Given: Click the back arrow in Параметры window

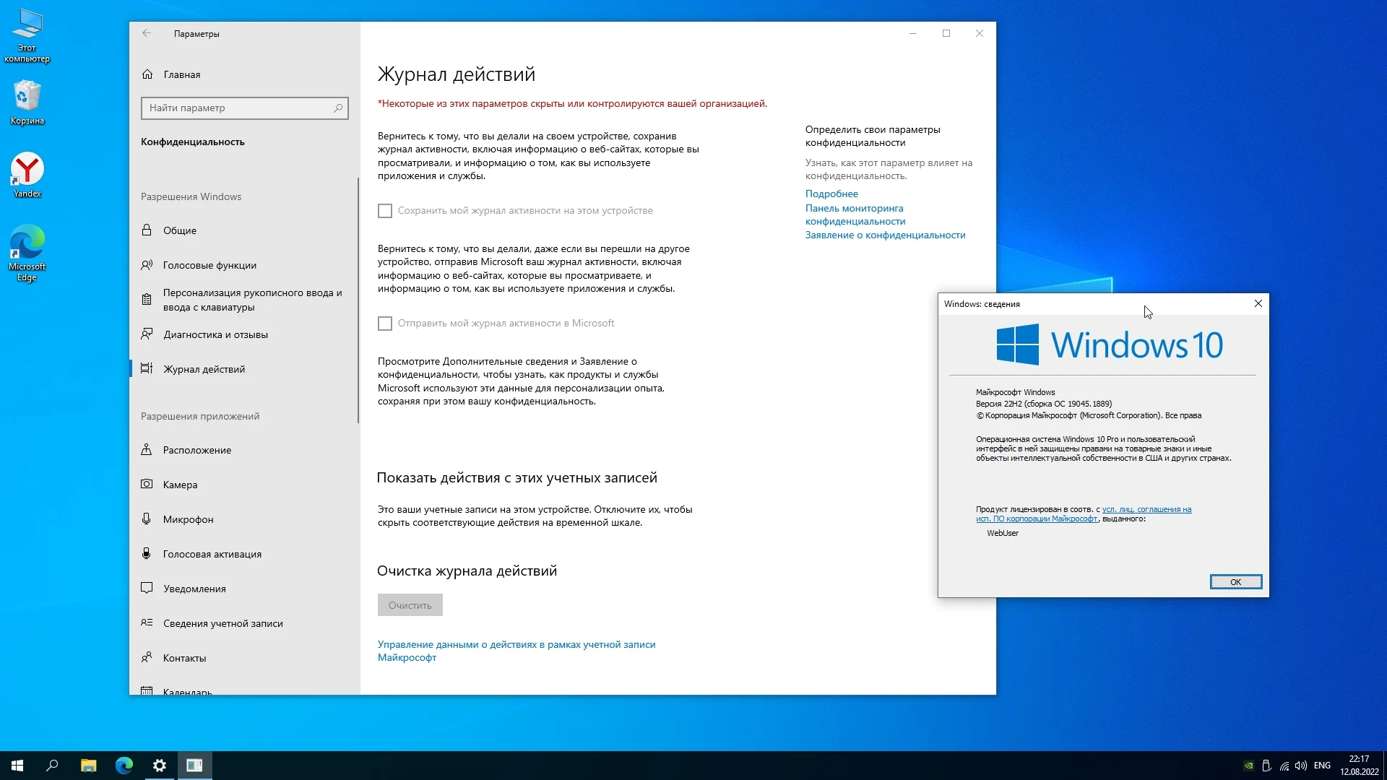Looking at the screenshot, I should coord(147,33).
